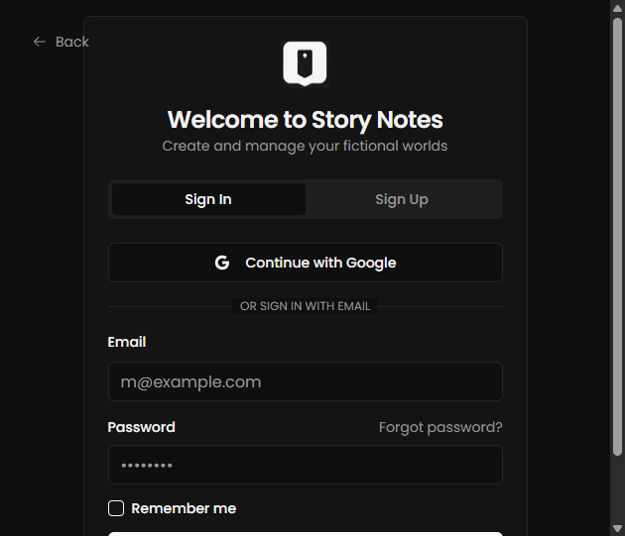Continue with Google sign-in button
Screen dimensions: 625x536
point(306,263)
